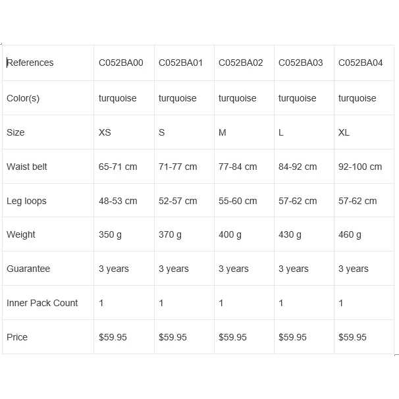Select the 77-84 cm waist belt cell
The height and width of the screenshot is (399, 399).
click(238, 167)
